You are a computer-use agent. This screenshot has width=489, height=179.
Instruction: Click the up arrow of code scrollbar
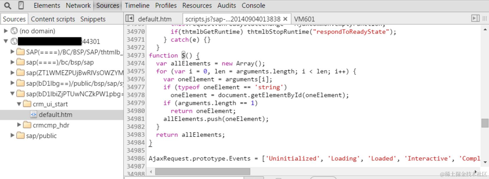[485, 30]
